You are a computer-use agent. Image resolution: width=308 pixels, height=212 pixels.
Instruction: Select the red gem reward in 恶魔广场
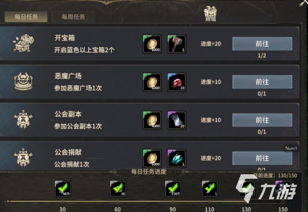[177, 82]
